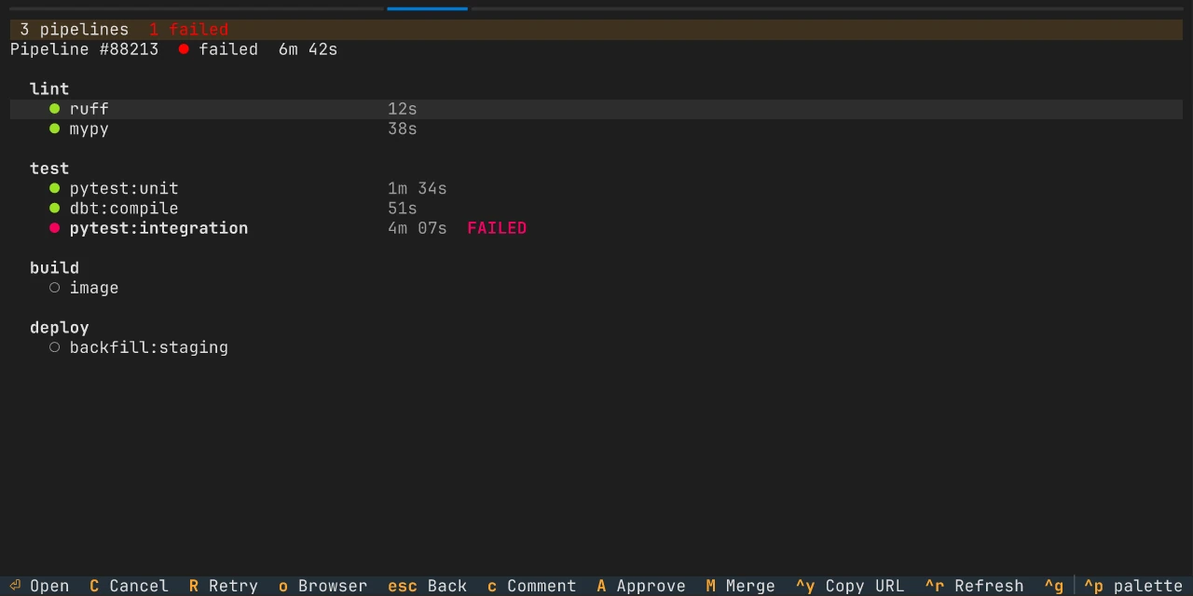Image resolution: width=1193 pixels, height=596 pixels.
Task: Click Pipeline #88213 title text
Action: click(85, 49)
